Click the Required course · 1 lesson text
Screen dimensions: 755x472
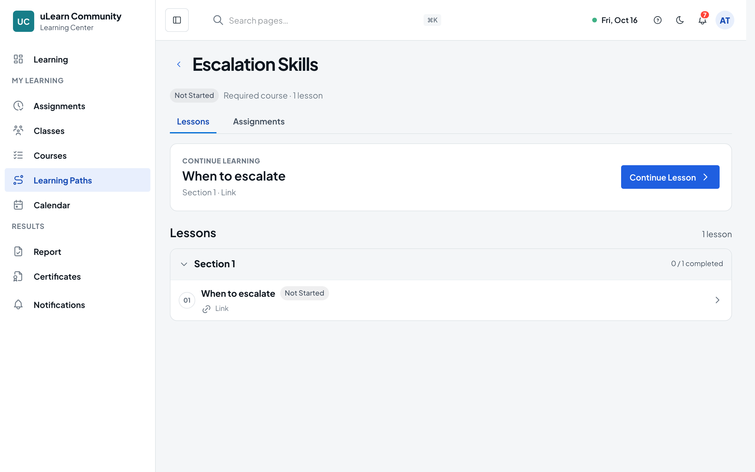pos(273,96)
